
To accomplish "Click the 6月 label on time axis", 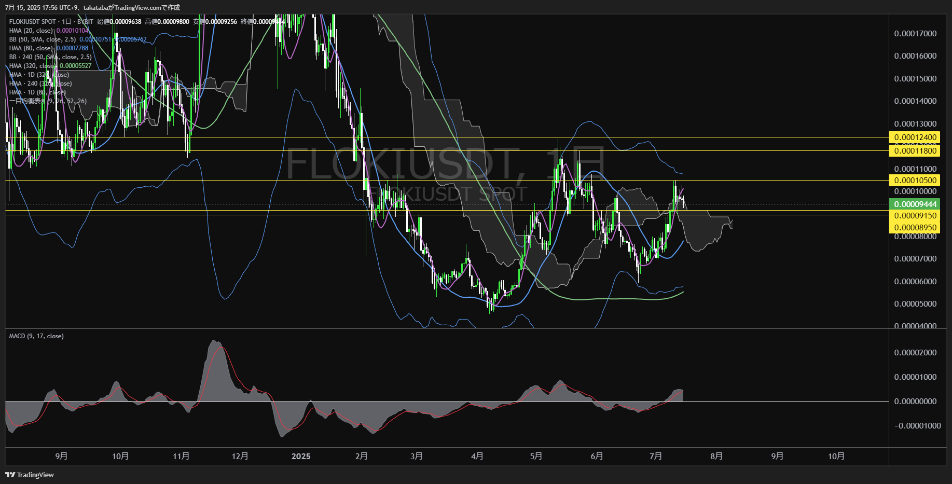I will pos(597,457).
